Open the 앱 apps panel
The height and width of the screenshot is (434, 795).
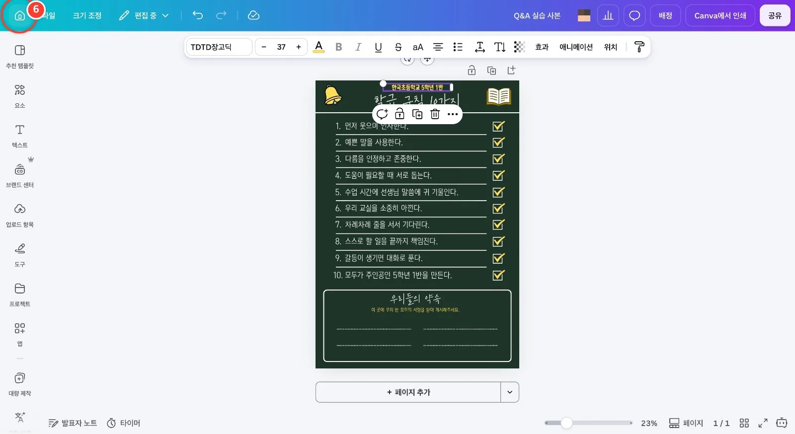(x=20, y=335)
